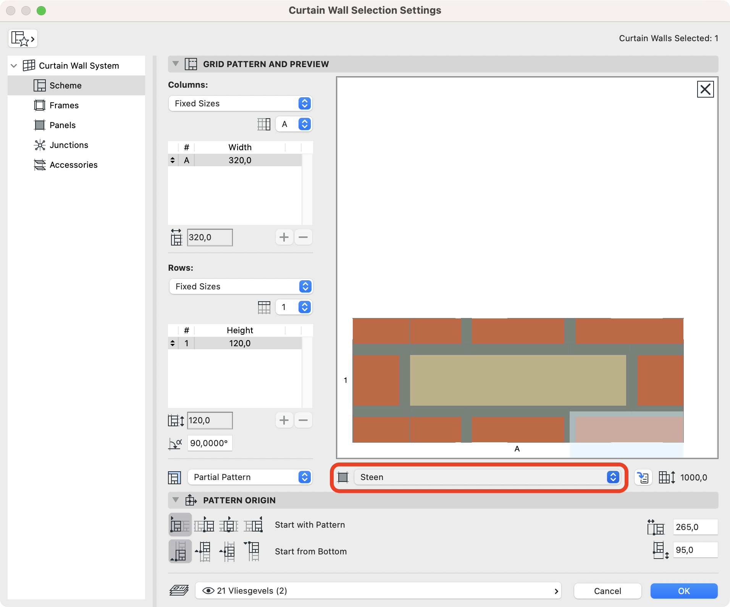Click the Scheme page icon

39,85
